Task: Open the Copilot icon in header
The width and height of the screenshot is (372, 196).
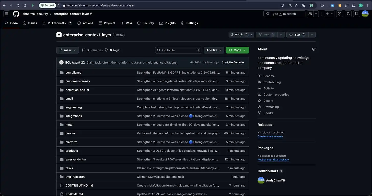Action: point(310,14)
